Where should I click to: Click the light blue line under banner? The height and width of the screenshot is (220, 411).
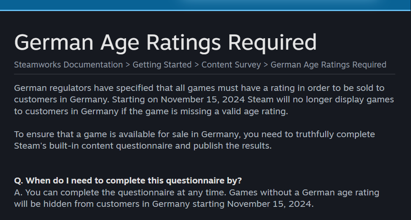coord(205,10)
